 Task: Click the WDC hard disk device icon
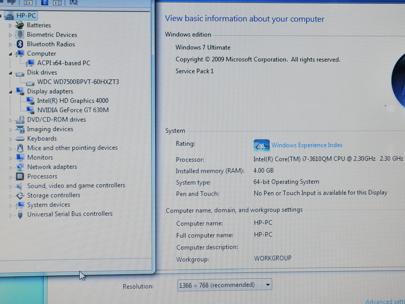[30, 83]
